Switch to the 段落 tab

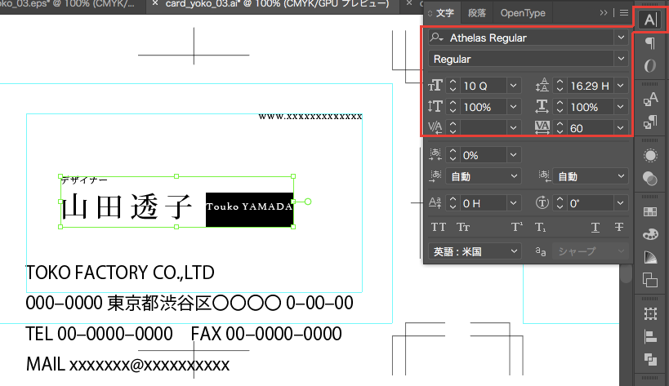click(476, 13)
